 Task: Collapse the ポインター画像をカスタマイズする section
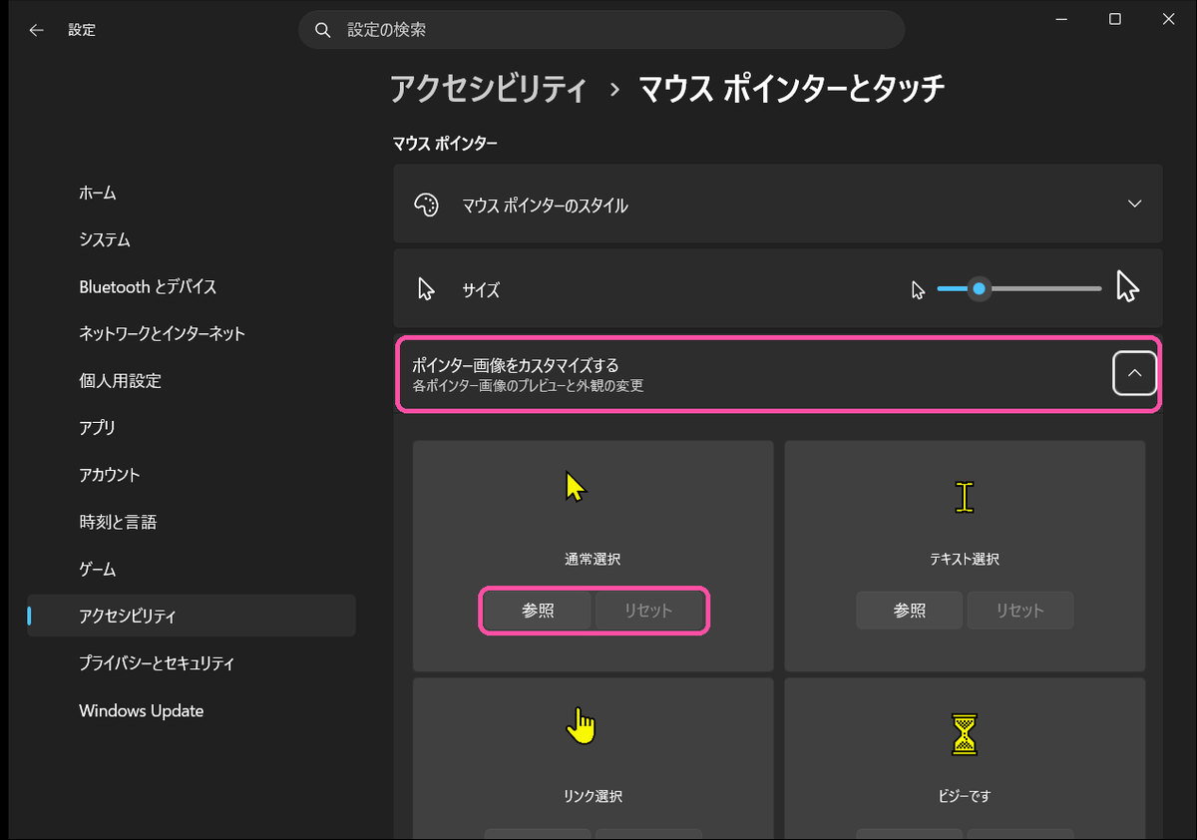click(x=1134, y=373)
